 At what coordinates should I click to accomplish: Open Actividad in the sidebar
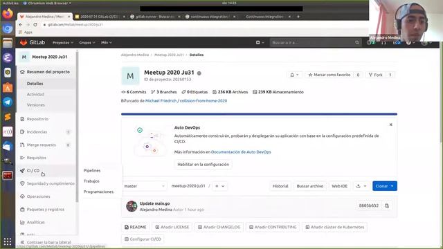[x=35, y=94]
